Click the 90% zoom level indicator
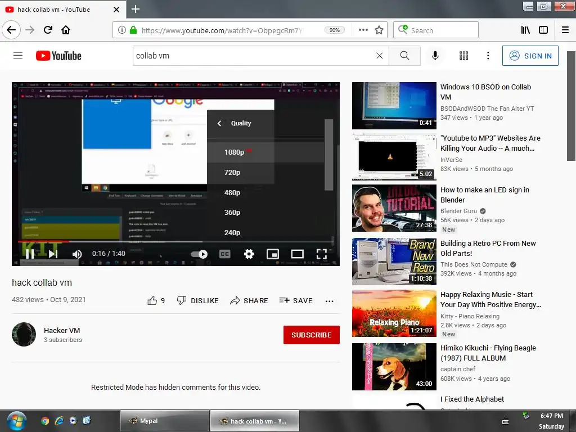 [x=334, y=30]
